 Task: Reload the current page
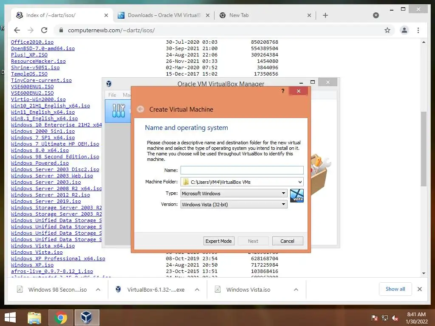[x=44, y=30]
